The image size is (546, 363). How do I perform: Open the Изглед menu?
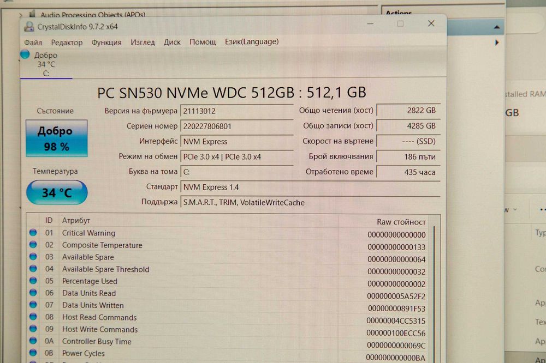pyautogui.click(x=143, y=42)
